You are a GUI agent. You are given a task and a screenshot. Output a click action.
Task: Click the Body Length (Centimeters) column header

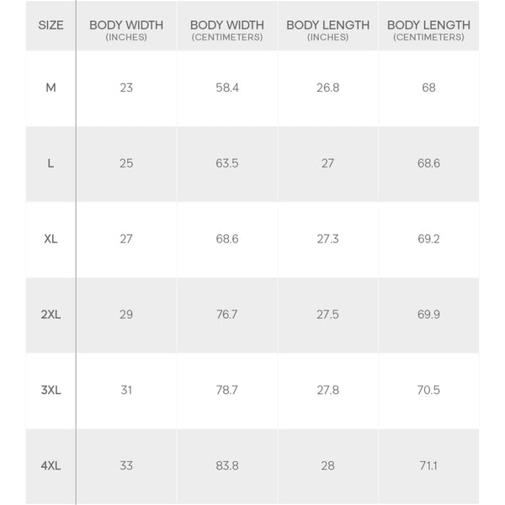click(x=428, y=30)
